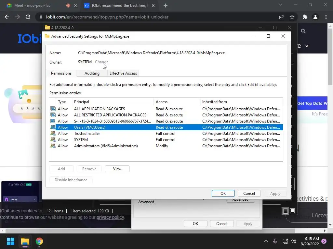
Task: Click the IObit logo
Action: (30, 39)
